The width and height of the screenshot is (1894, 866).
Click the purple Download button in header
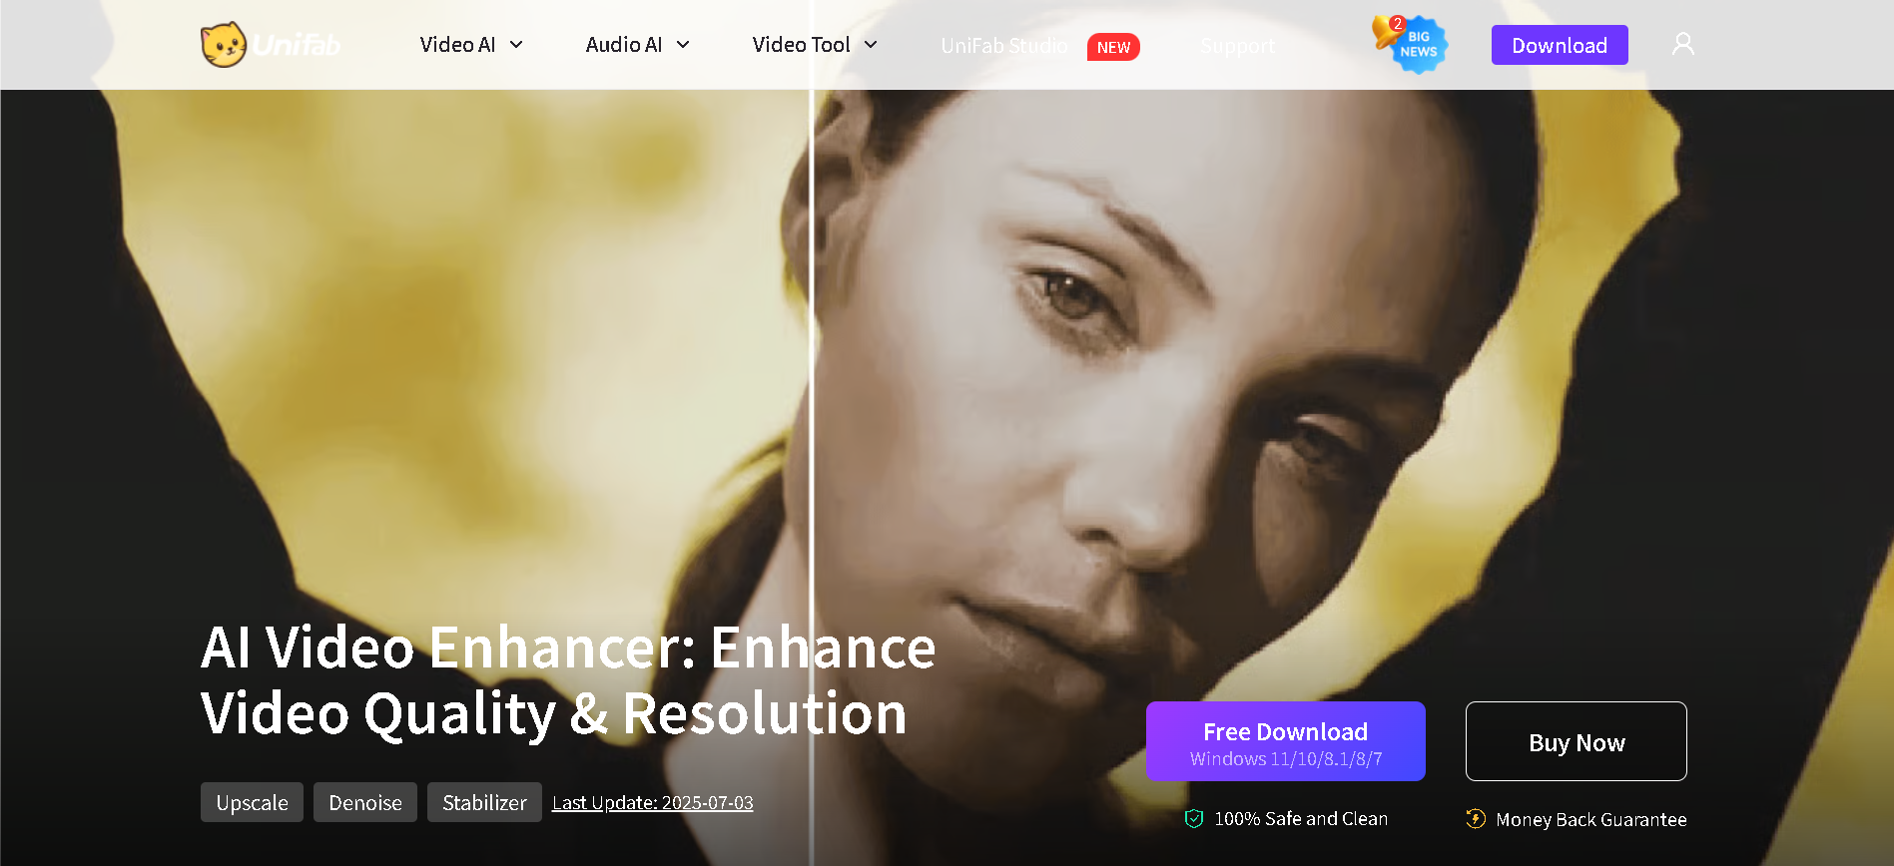[1560, 45]
